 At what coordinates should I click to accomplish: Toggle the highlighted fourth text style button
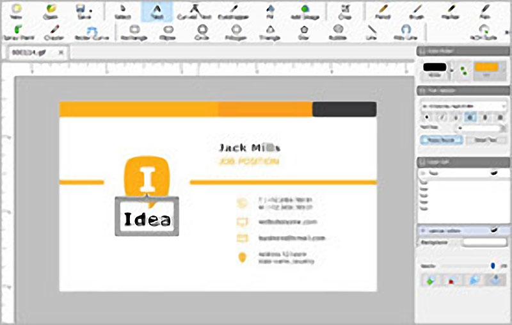coord(470,118)
